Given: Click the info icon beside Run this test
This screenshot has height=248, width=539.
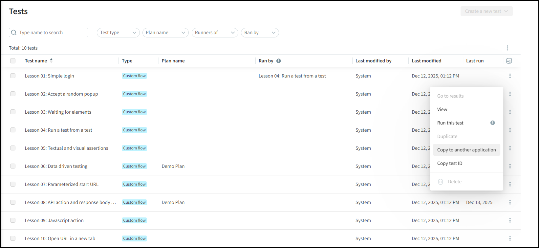Looking at the screenshot, I should (x=492, y=123).
